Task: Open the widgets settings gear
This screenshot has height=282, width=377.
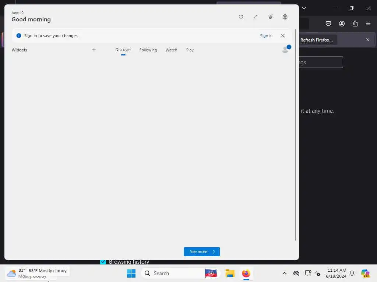Action: pyautogui.click(x=285, y=17)
